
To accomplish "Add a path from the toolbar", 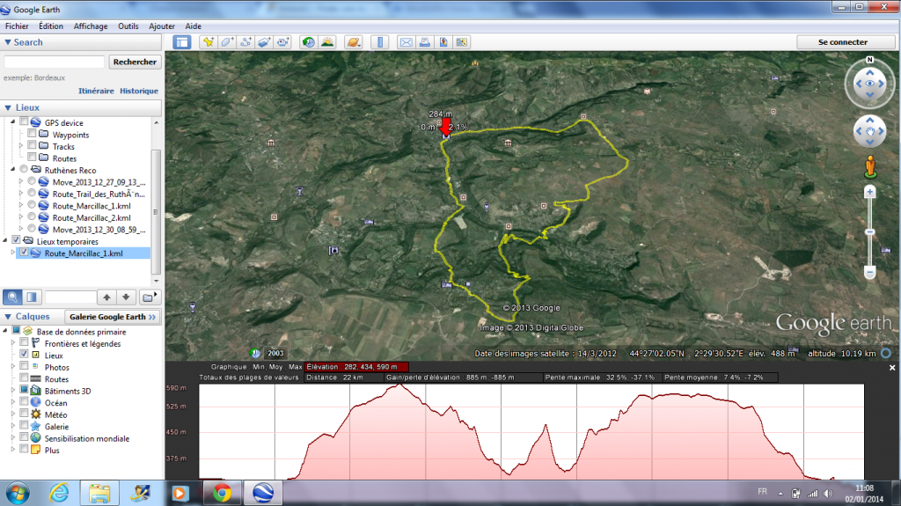I will pos(246,42).
